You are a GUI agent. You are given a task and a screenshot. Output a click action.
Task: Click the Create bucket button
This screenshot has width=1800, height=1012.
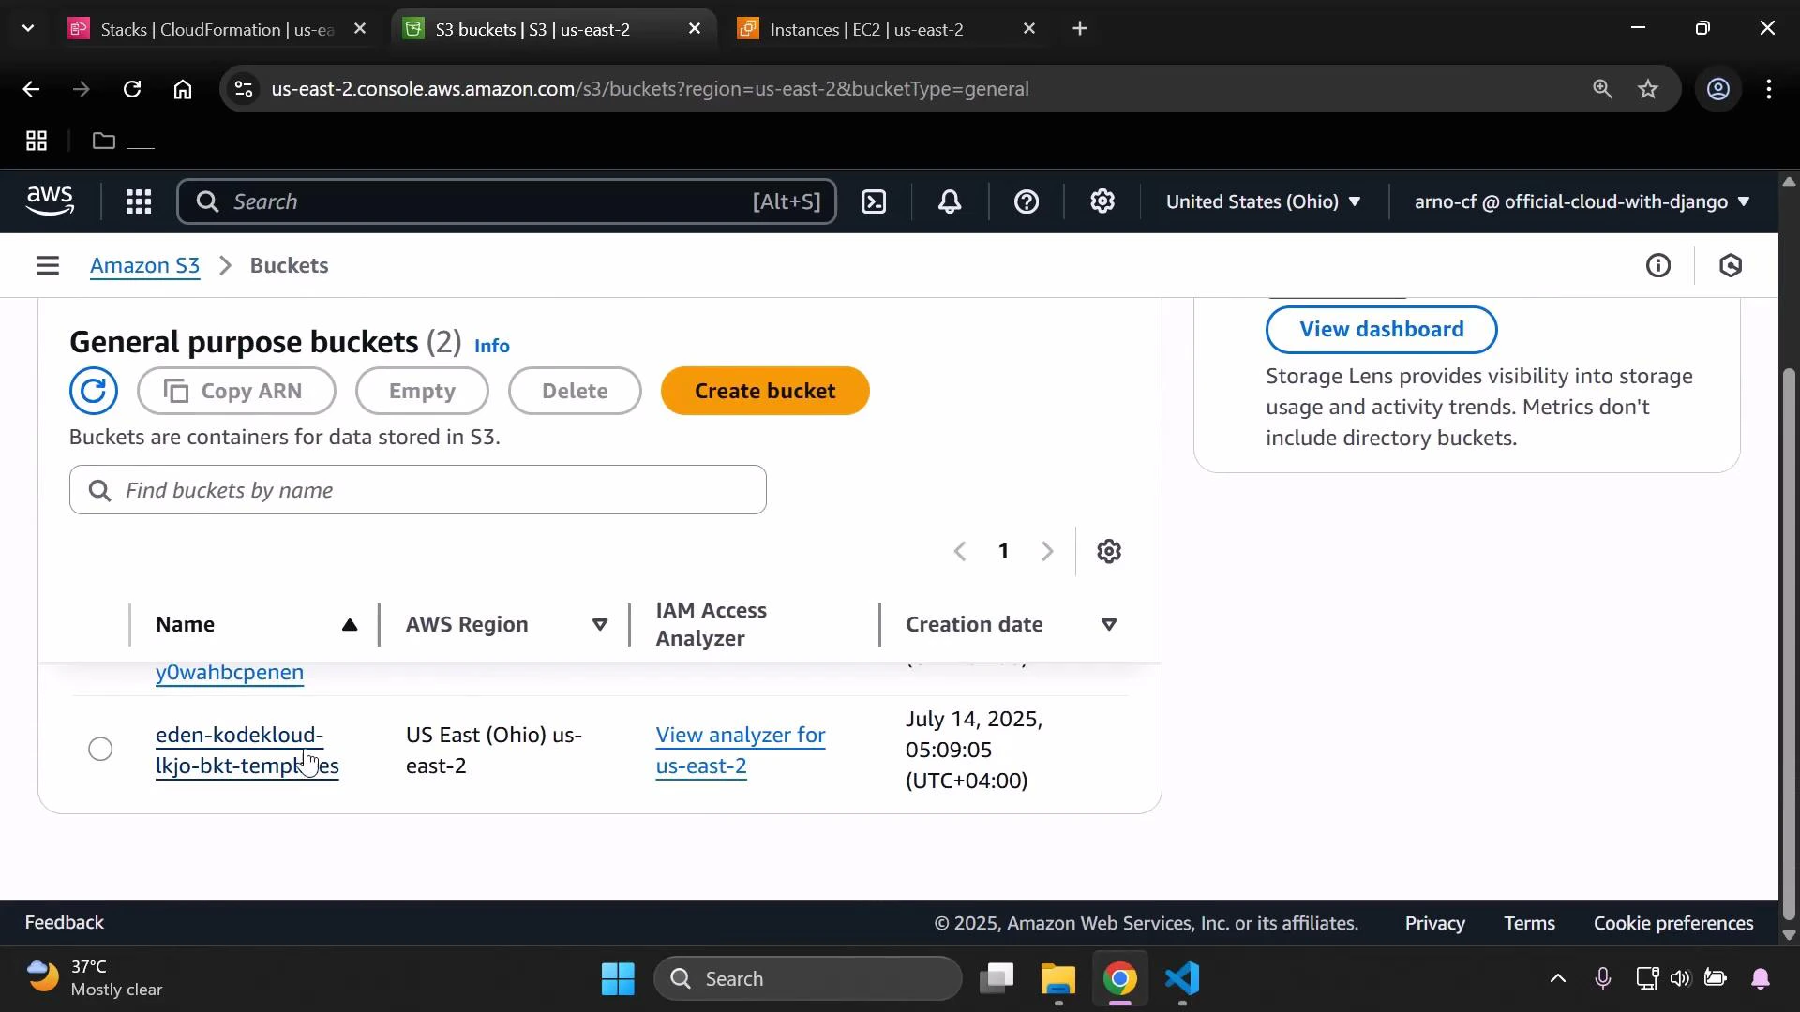(x=765, y=391)
